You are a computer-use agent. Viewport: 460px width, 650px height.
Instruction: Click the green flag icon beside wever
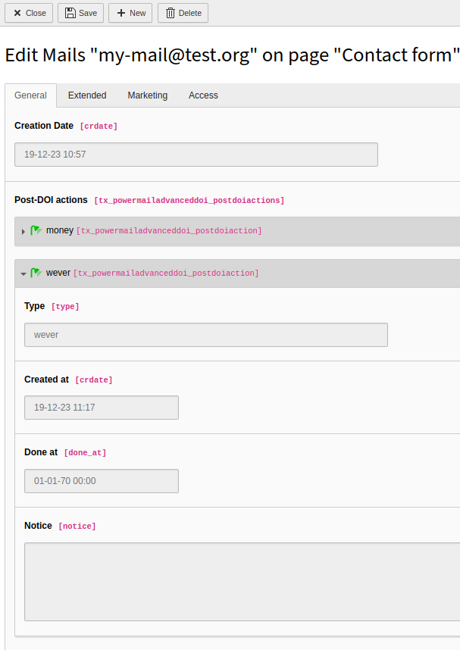pyautogui.click(x=36, y=273)
